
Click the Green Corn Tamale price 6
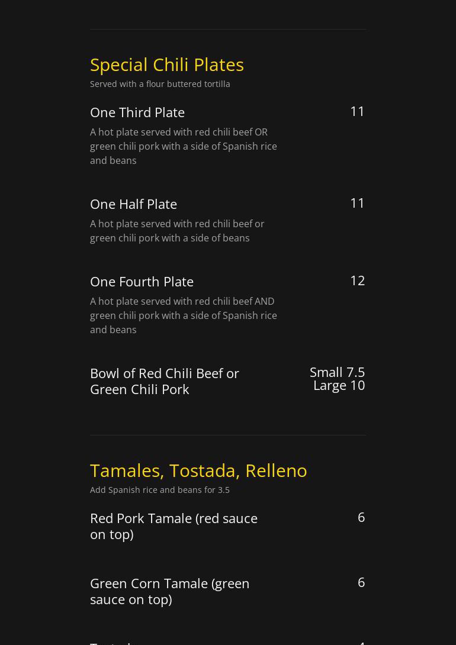pos(361,582)
